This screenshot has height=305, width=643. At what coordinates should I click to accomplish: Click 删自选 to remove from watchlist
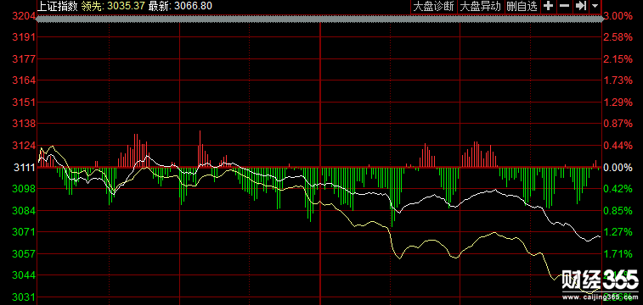522,6
